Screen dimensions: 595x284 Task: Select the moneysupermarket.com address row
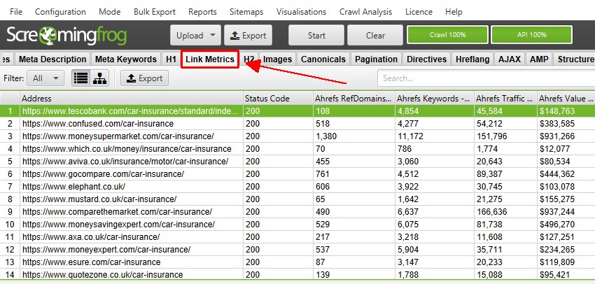coord(297,136)
